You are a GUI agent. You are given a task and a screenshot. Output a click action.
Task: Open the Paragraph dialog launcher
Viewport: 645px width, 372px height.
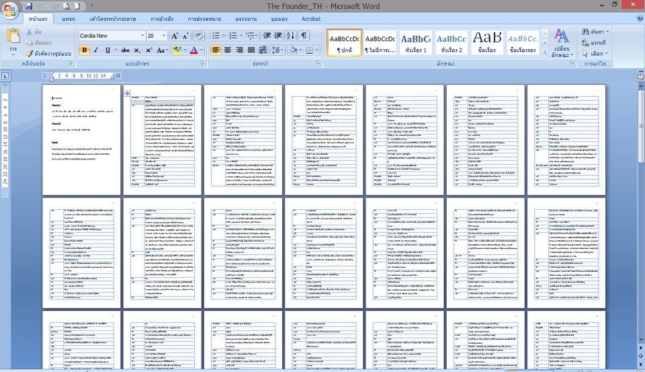318,63
